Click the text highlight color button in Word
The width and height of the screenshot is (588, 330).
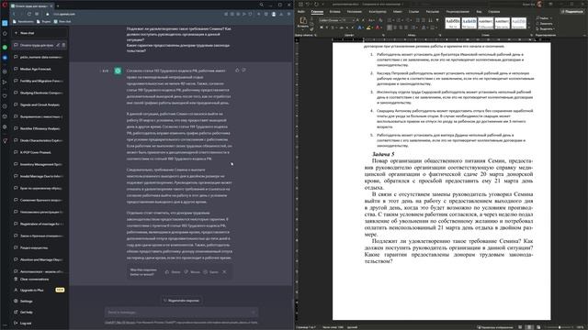pos(369,27)
